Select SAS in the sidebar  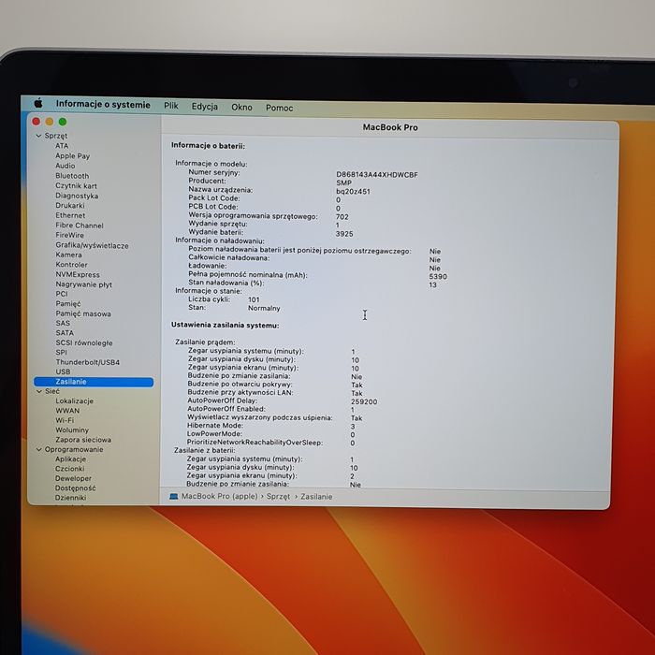point(63,324)
